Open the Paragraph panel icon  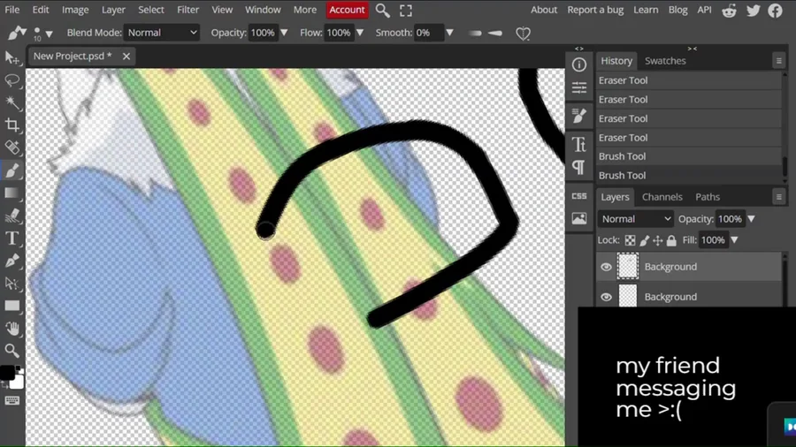click(579, 167)
